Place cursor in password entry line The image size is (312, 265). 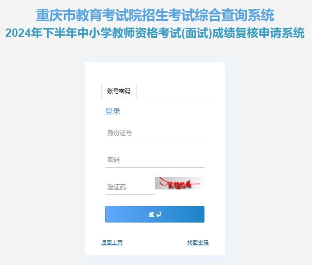point(155,160)
